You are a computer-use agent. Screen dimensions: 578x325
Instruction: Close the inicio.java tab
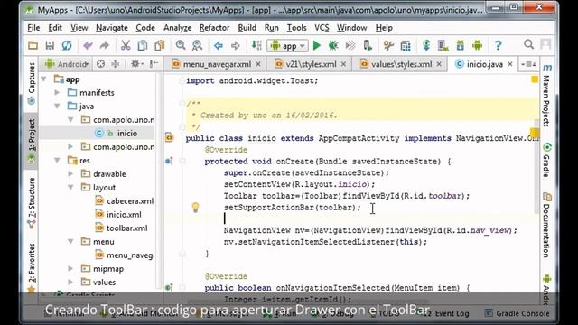[510, 64]
